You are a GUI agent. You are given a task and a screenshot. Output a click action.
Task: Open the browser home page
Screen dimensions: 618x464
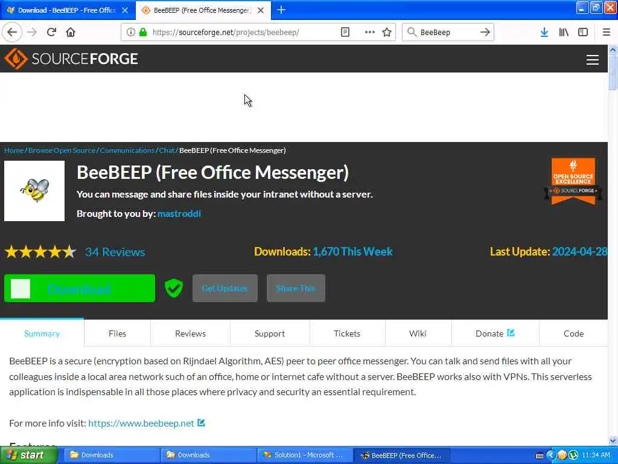71,32
